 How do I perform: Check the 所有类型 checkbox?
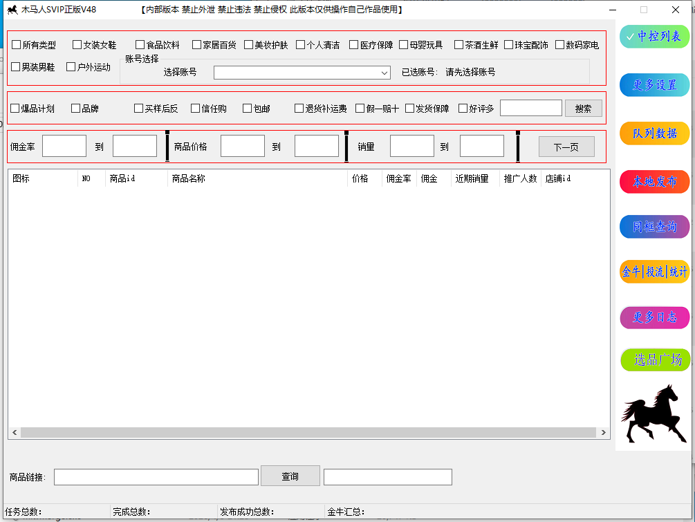click(17, 45)
